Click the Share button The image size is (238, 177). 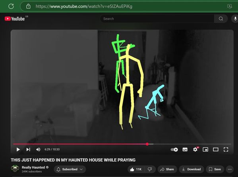point(167,169)
